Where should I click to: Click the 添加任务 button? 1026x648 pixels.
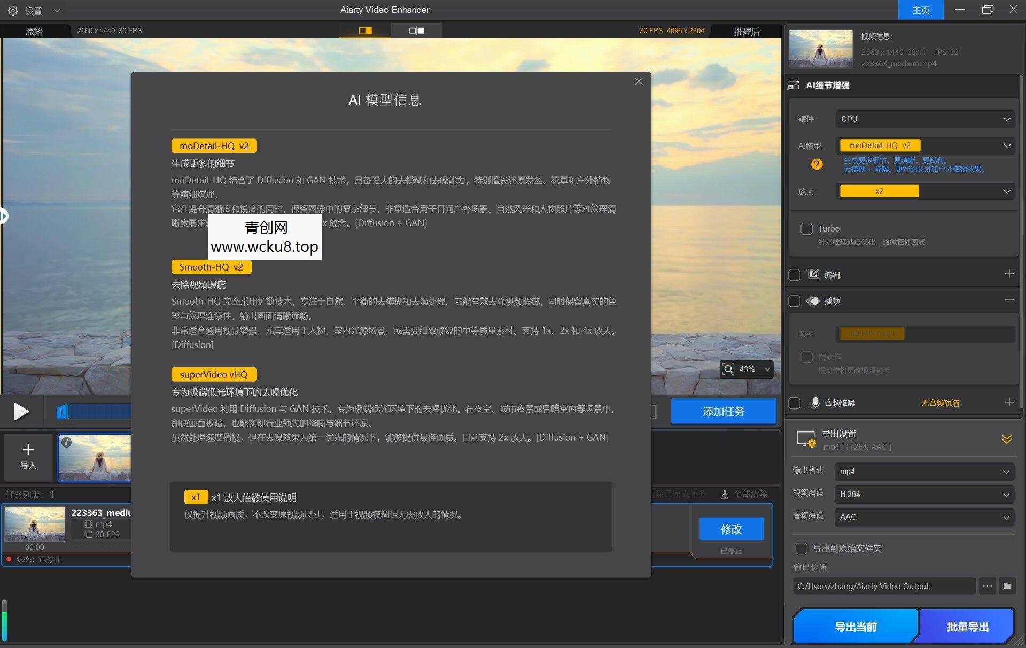723,411
